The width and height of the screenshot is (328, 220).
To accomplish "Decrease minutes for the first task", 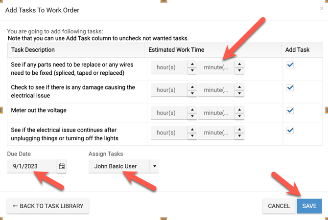I will point(239,71).
